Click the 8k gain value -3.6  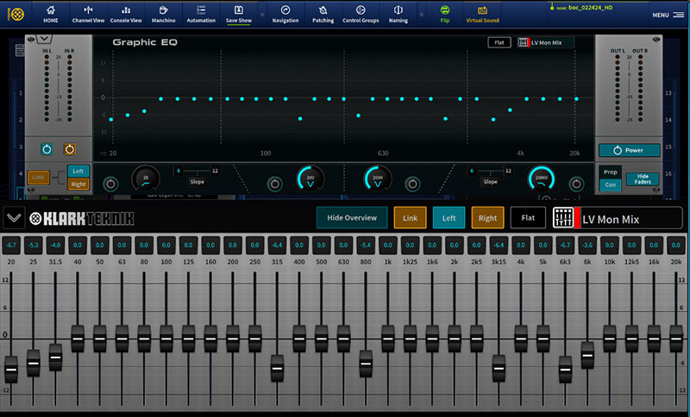587,245
